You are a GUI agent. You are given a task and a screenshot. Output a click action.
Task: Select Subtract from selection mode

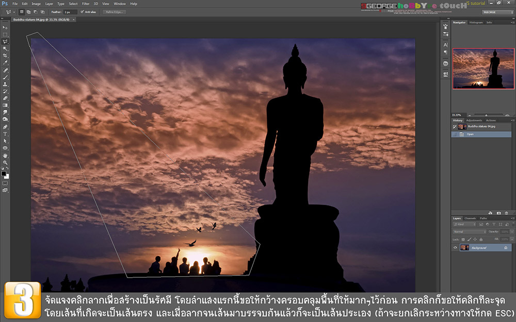(36, 12)
